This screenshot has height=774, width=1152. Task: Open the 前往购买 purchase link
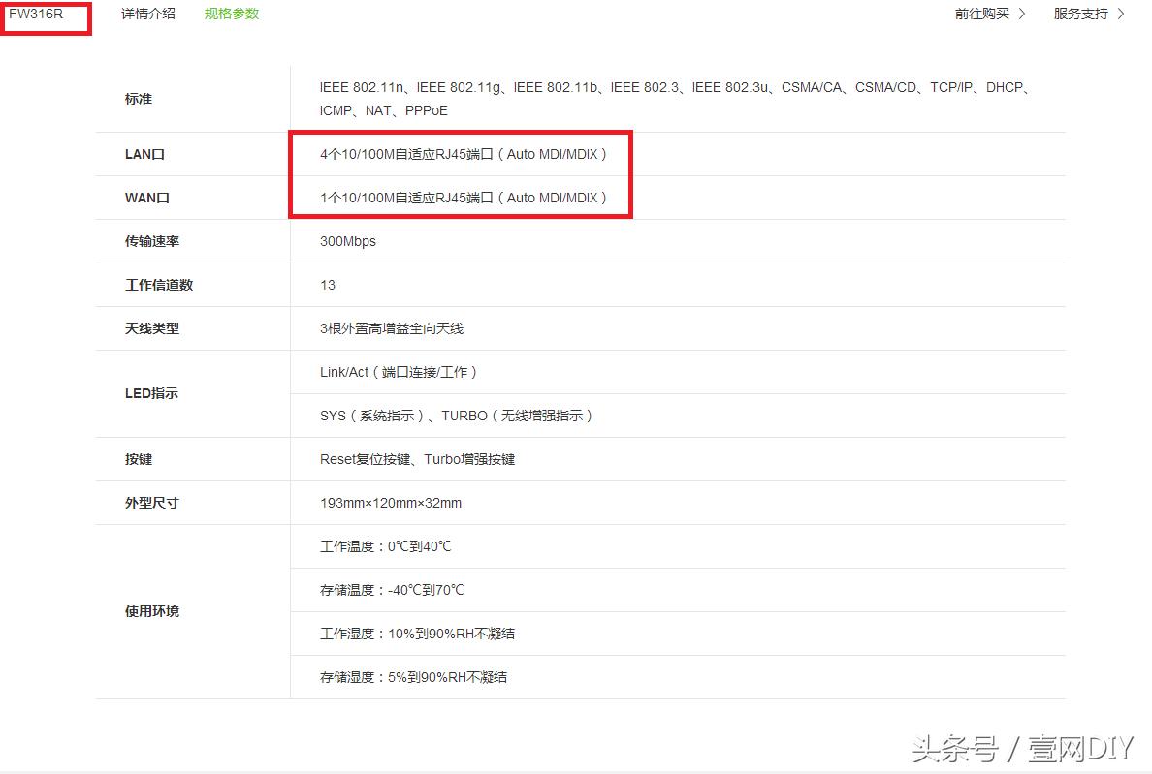click(982, 15)
